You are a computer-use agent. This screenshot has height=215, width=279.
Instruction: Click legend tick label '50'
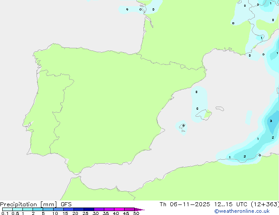(x=136, y=213)
